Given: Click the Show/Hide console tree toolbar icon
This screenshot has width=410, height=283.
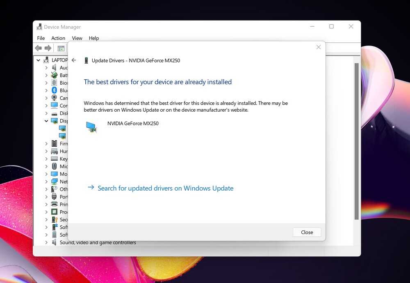Looking at the screenshot, I should tap(61, 48).
